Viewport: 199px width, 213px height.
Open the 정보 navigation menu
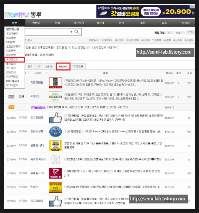[57, 23]
